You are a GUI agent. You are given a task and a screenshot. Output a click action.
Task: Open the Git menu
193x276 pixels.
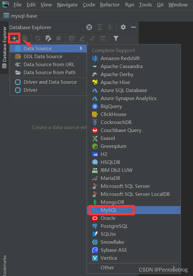coord(161,5)
